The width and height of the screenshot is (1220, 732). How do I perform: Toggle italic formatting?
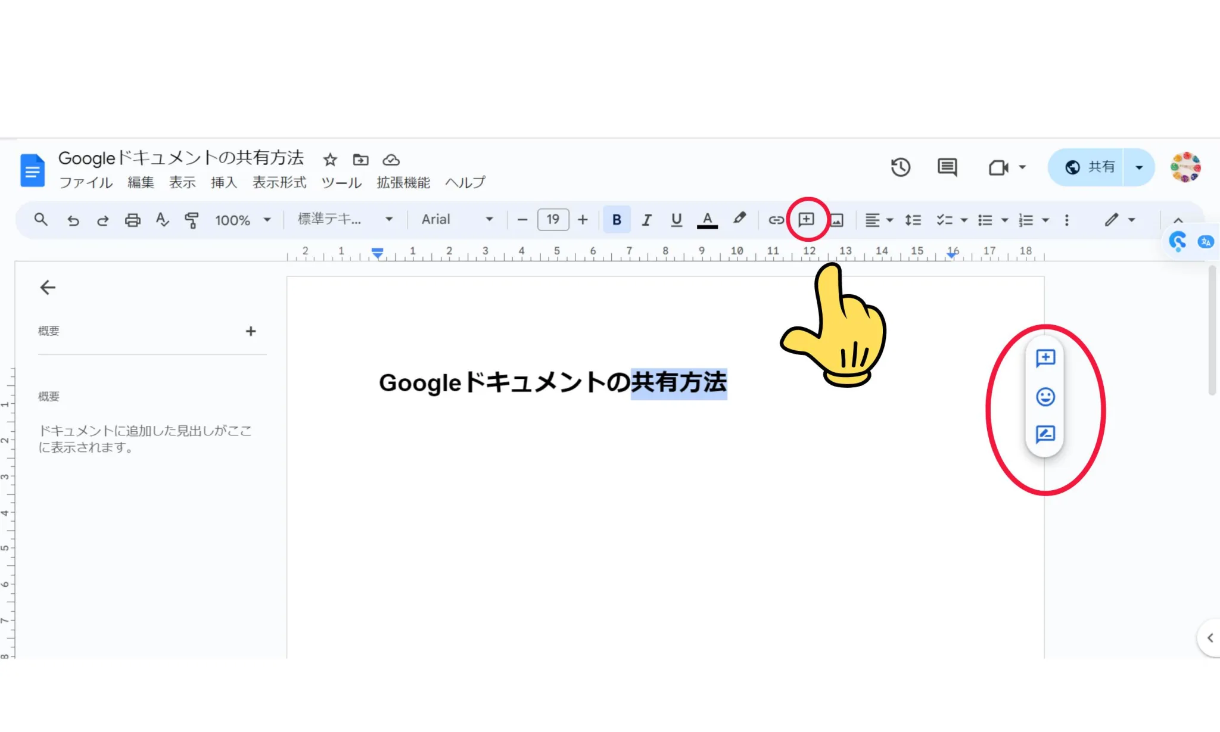click(646, 220)
